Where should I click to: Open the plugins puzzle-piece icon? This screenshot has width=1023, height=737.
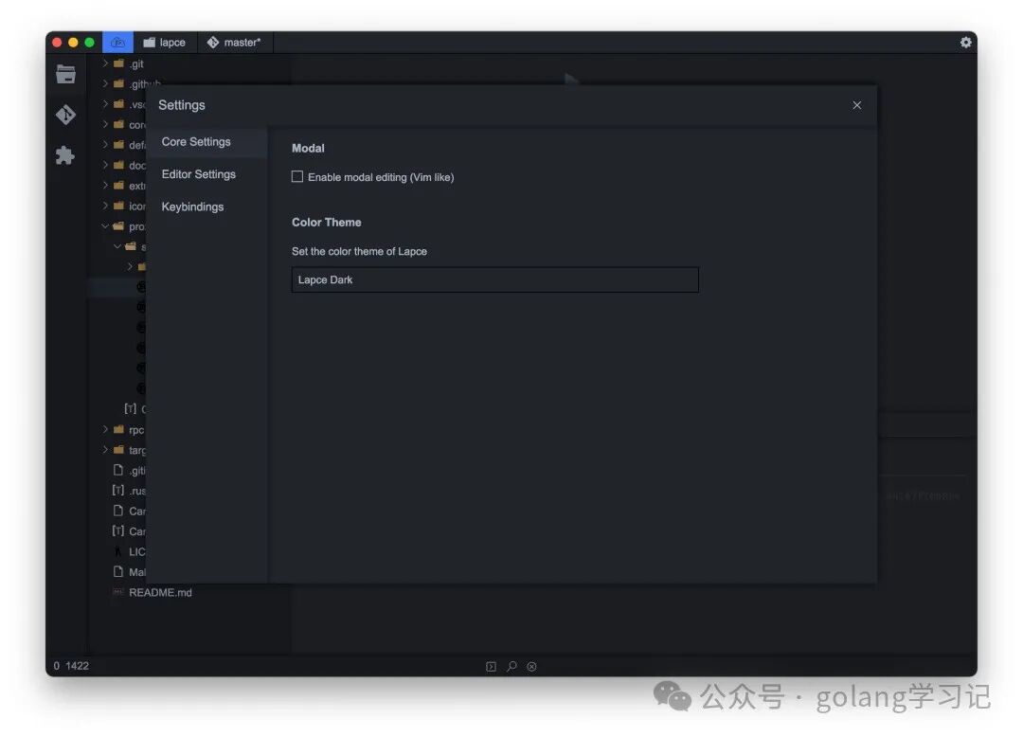click(65, 155)
